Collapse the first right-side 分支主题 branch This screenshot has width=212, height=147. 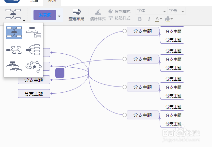point(125,31)
